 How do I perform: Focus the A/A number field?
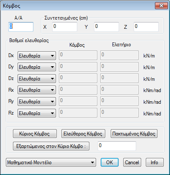click(21, 27)
